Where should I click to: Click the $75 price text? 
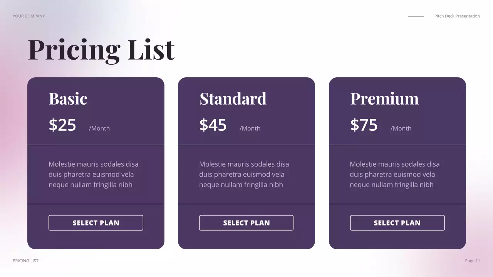tap(364, 125)
